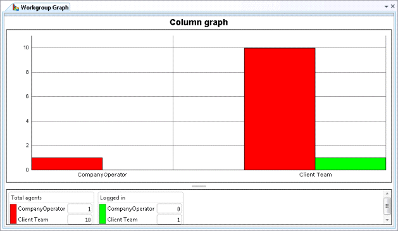Click legend scrollbar down arrow
398x231 pixels.
click(387, 220)
